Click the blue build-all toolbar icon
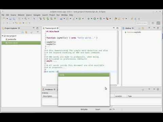The image size is (163, 122). coord(61,19)
